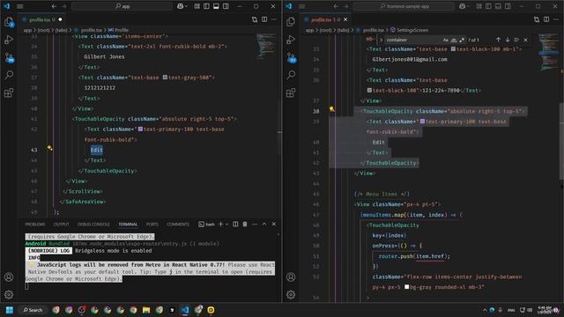Click Profile breadcrumb in left window

[x=118, y=30]
